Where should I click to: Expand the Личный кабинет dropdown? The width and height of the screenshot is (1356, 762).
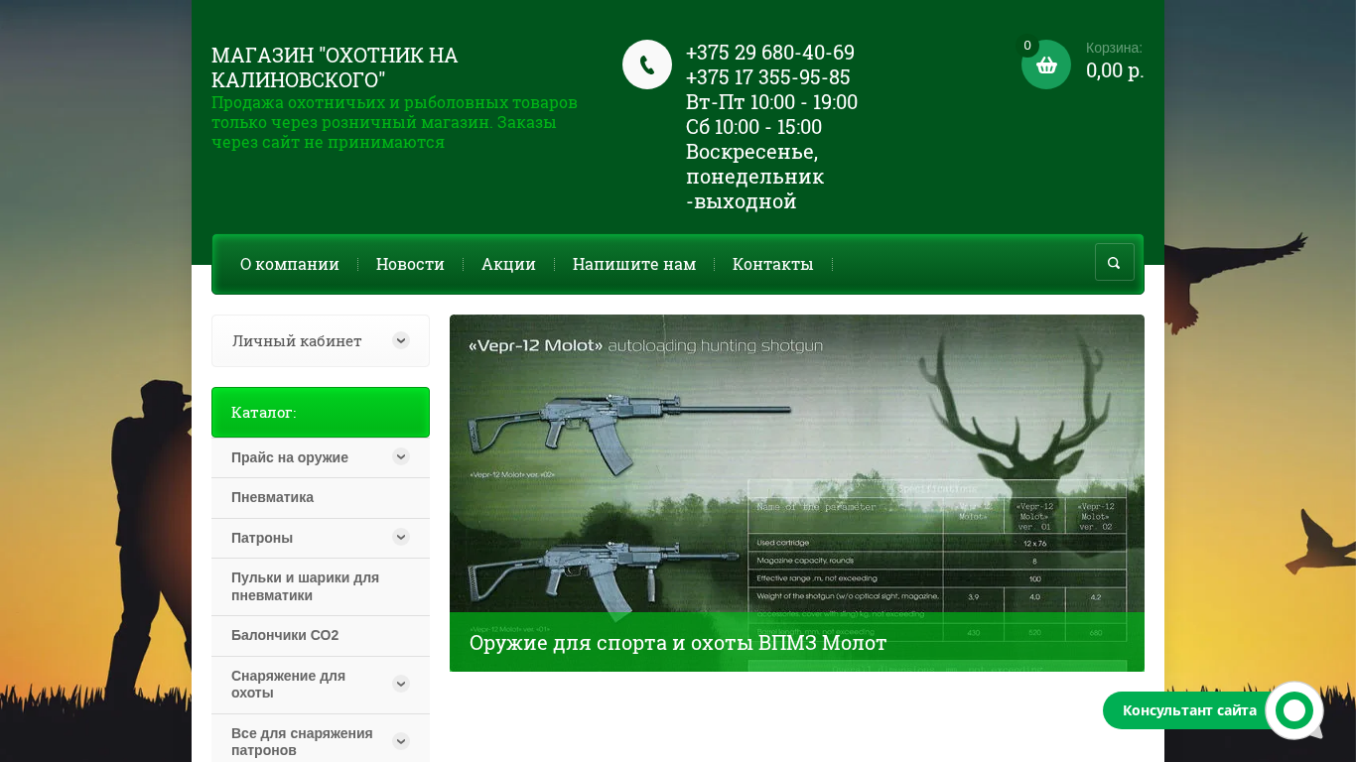click(x=401, y=340)
